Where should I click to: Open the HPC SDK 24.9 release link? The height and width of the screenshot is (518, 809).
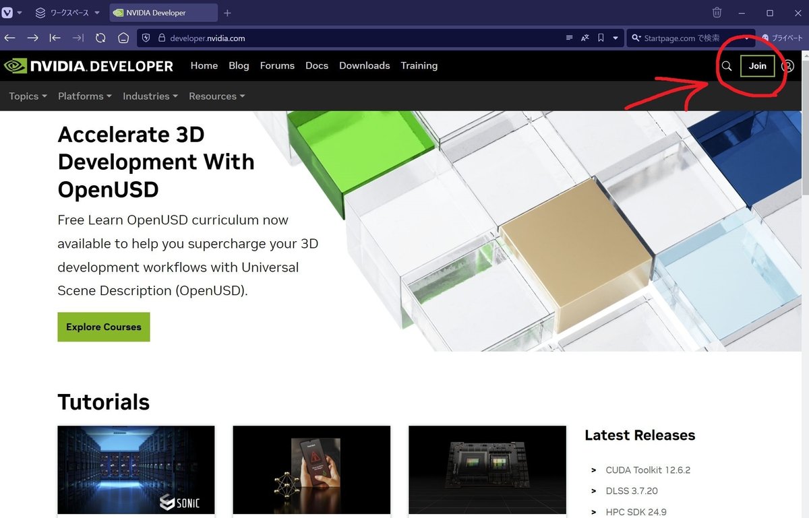pyautogui.click(x=636, y=512)
